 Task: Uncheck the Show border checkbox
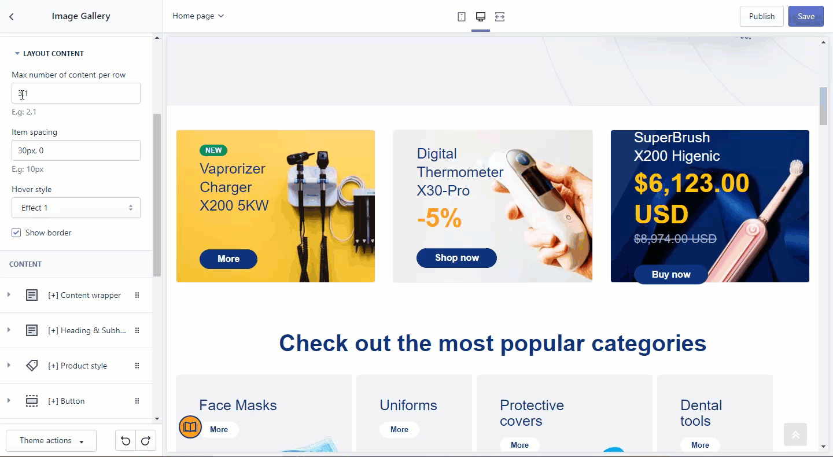(x=16, y=233)
